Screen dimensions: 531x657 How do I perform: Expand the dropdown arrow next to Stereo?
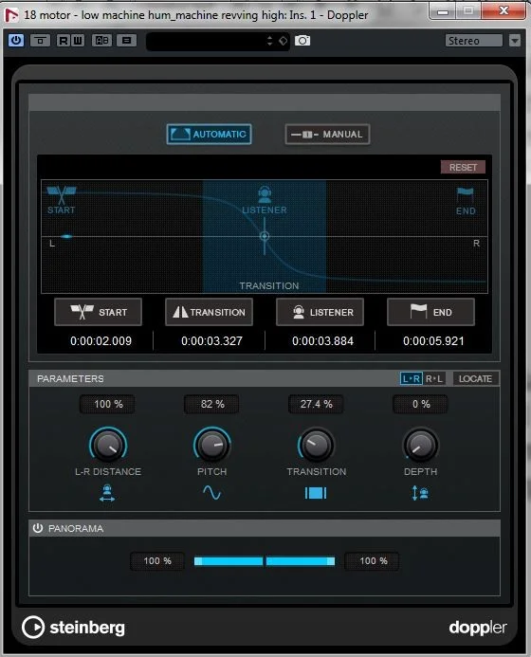click(515, 41)
